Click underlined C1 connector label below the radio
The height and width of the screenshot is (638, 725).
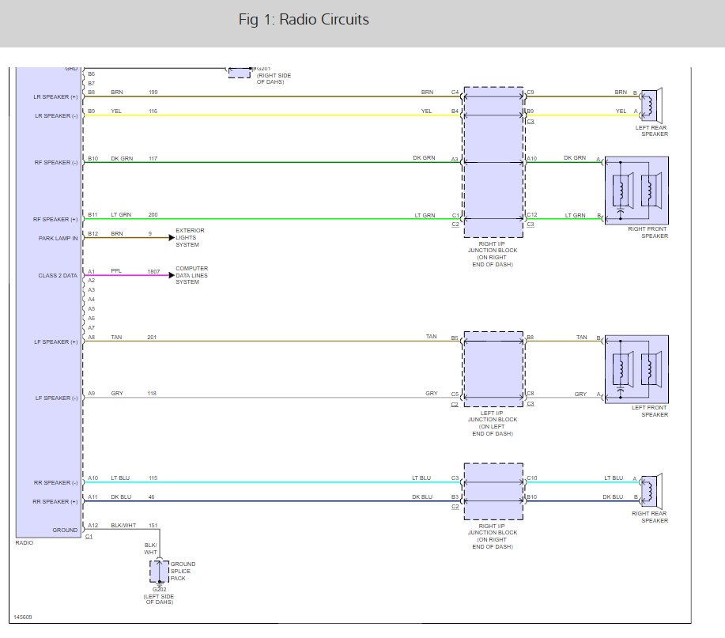[89, 537]
